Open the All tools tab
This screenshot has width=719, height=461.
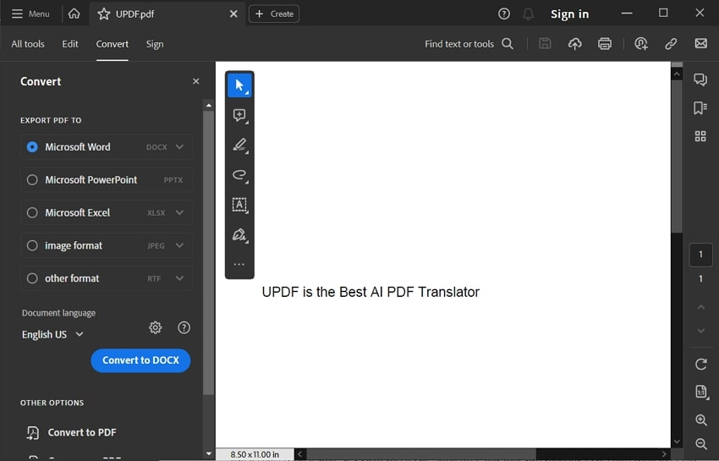pos(28,44)
